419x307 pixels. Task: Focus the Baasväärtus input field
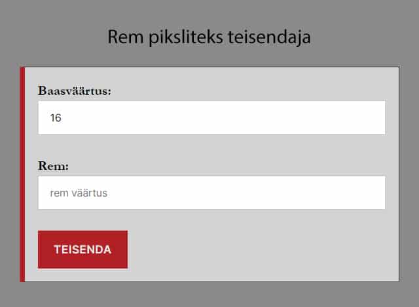click(x=211, y=118)
